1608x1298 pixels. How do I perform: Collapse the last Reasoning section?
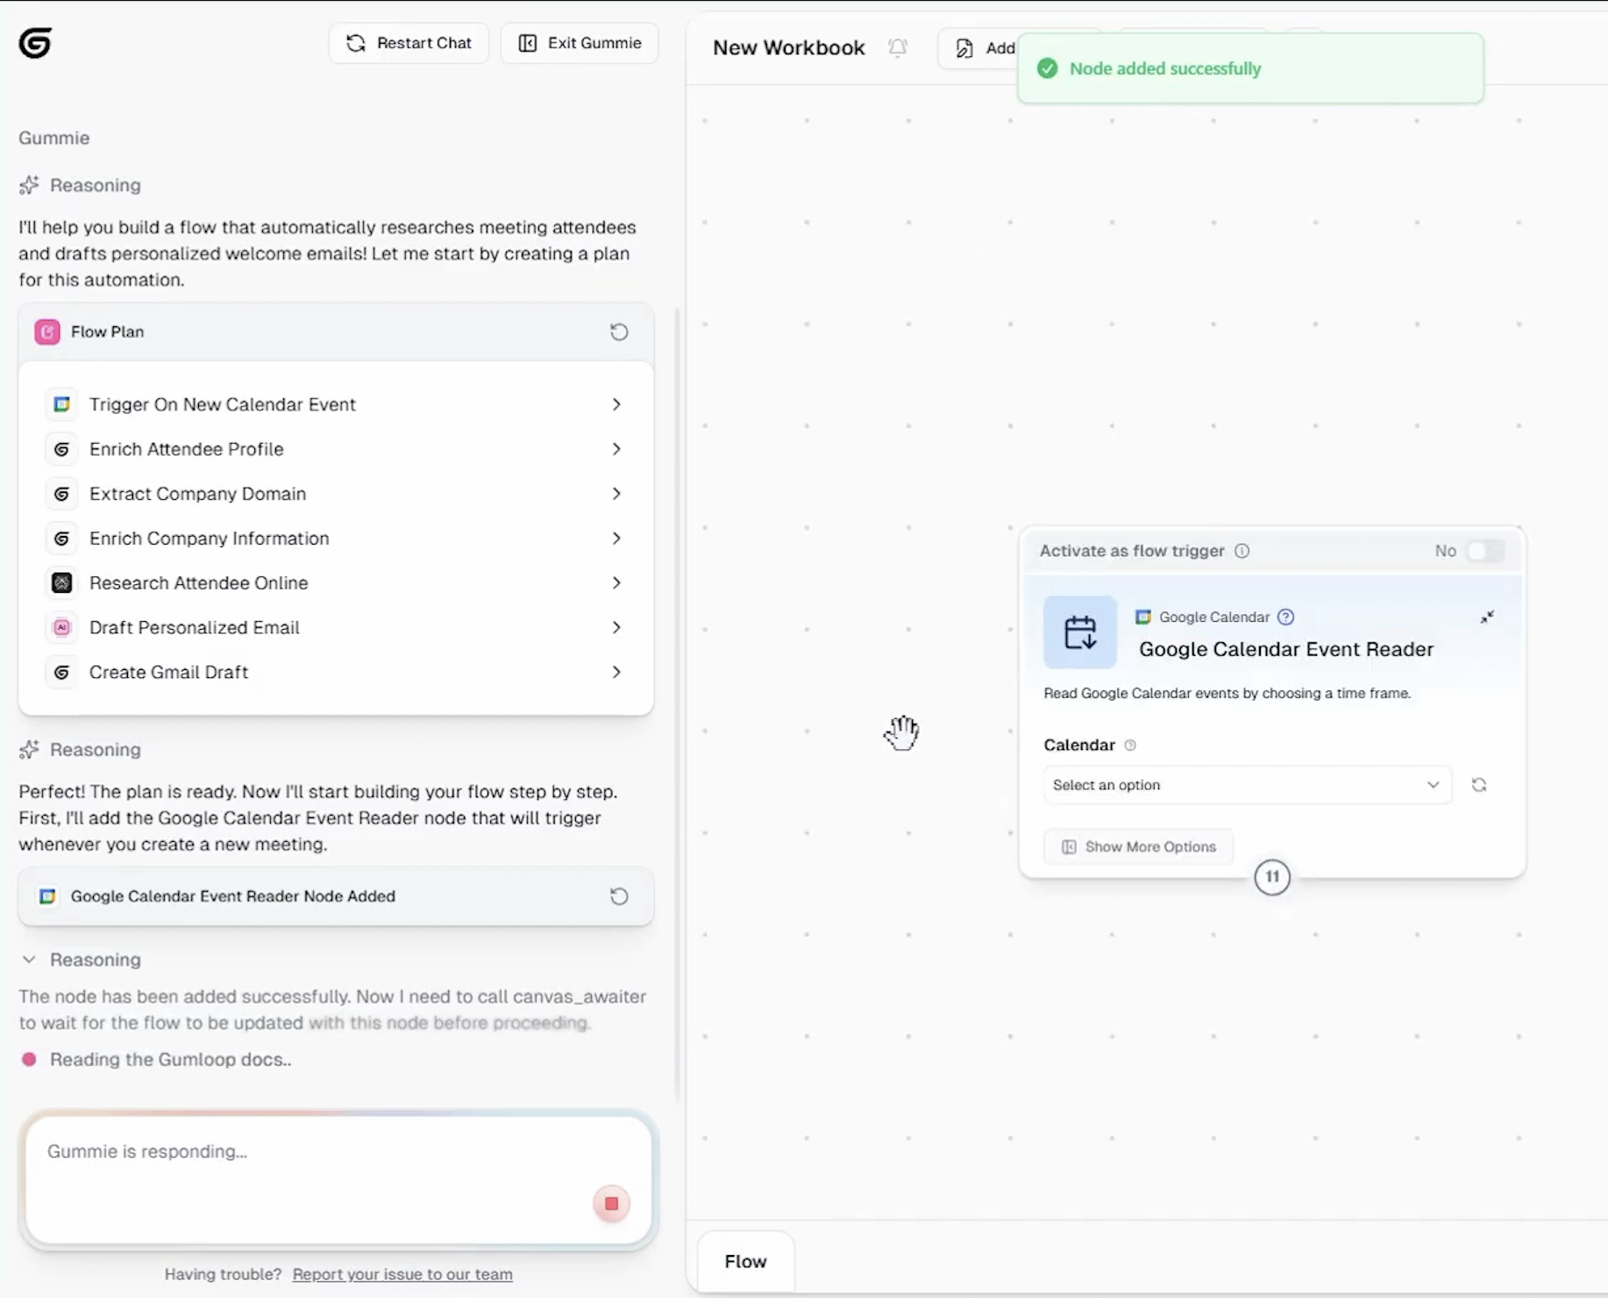29,959
